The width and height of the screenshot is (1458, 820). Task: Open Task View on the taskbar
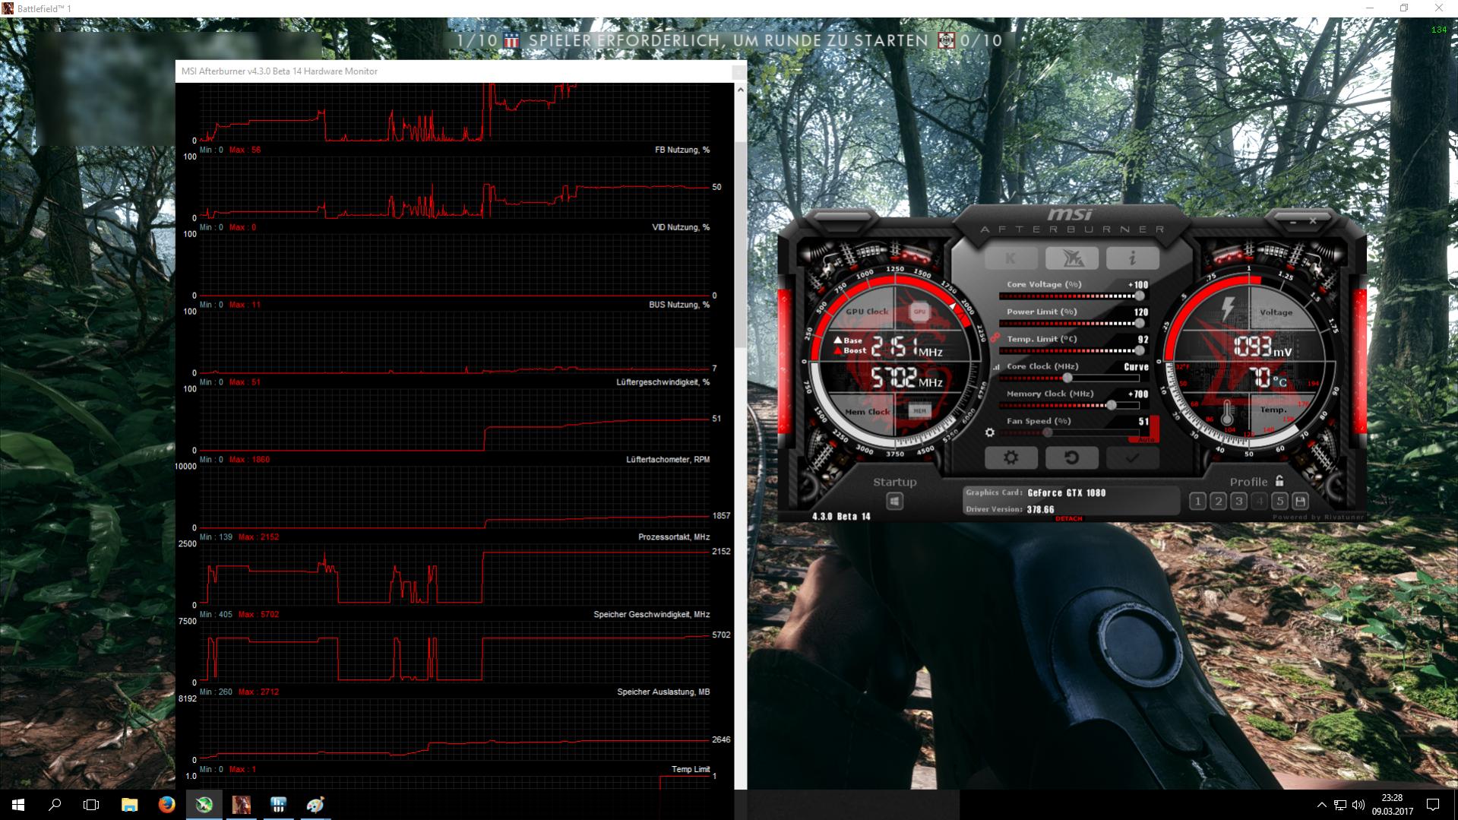(x=91, y=804)
